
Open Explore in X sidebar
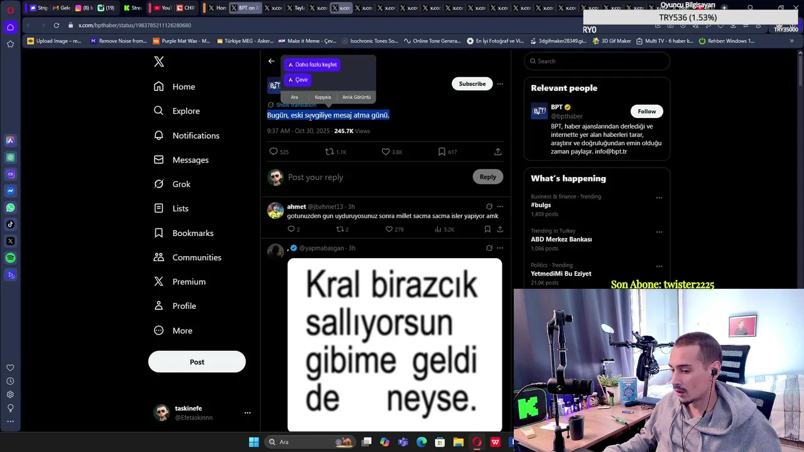(x=177, y=111)
